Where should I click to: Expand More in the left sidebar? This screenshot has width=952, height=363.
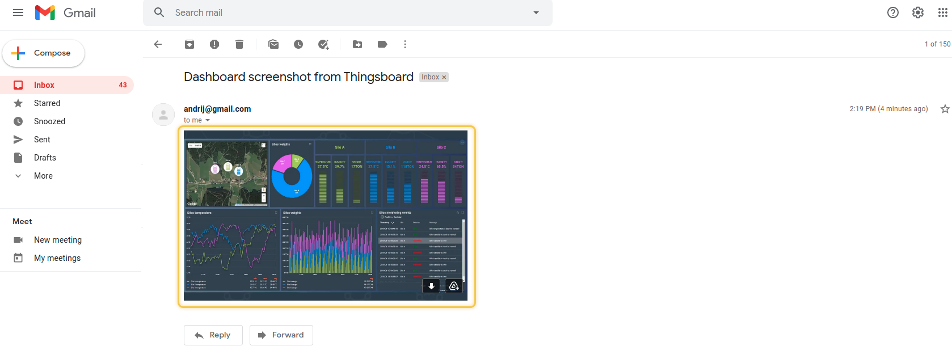coord(43,176)
